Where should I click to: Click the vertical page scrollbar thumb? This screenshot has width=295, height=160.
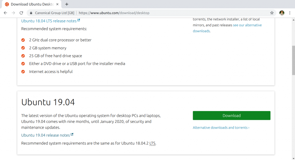tap(293, 60)
